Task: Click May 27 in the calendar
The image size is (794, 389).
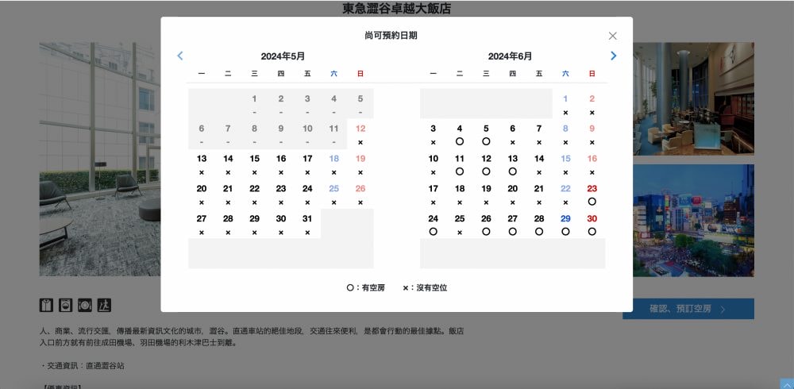Action: 202,225
